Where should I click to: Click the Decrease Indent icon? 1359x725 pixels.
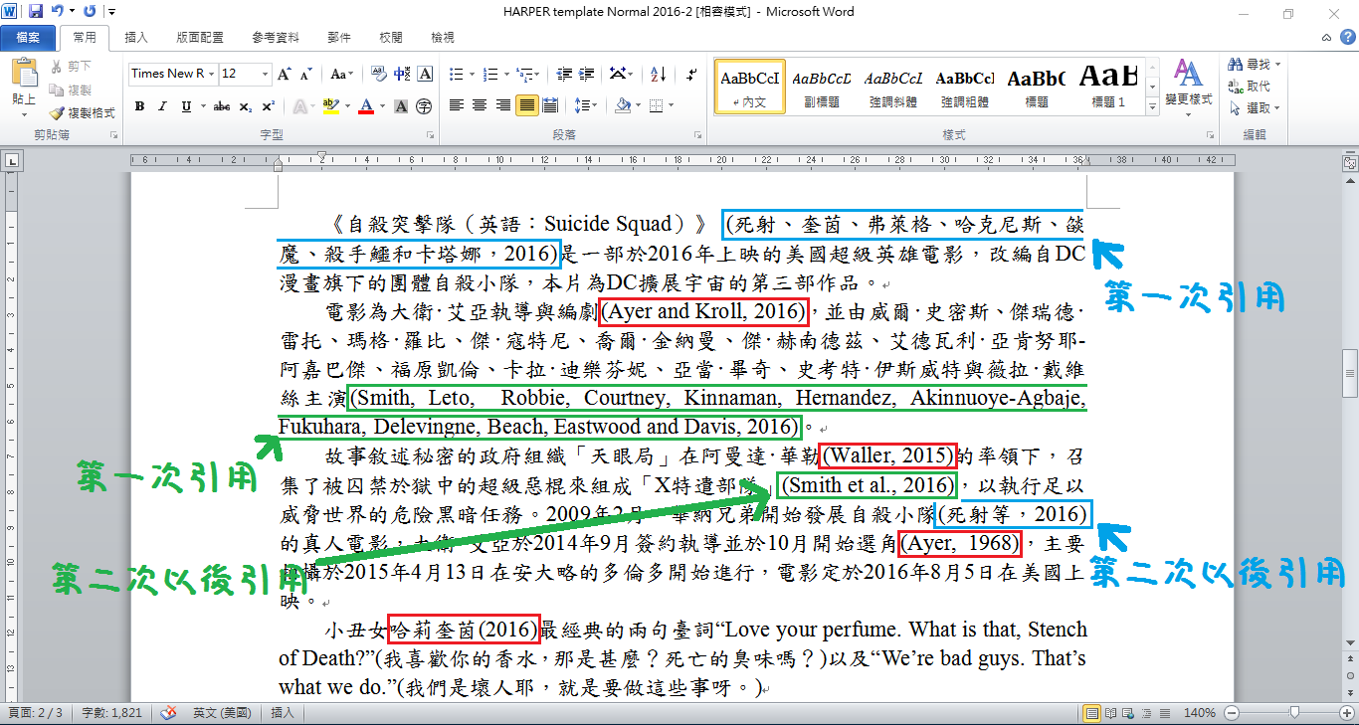click(x=564, y=74)
